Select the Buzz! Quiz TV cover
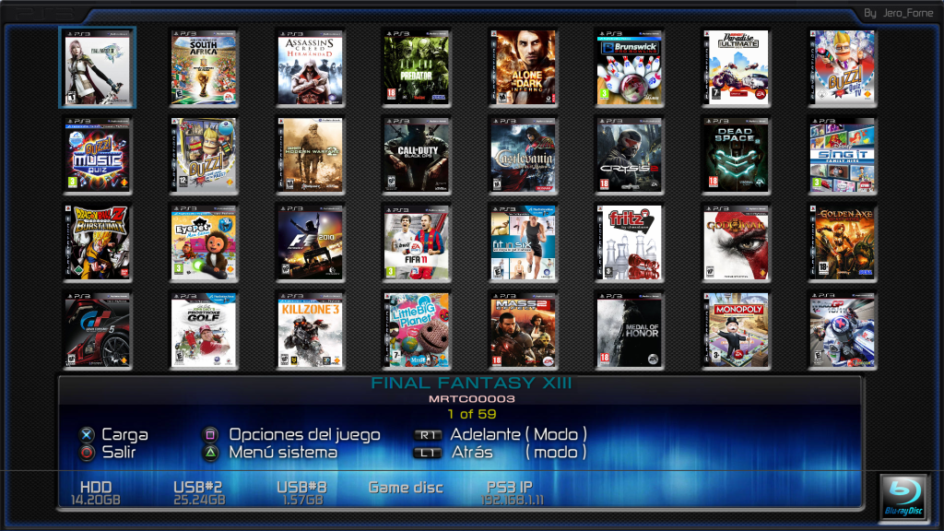Image resolution: width=944 pixels, height=531 pixels. [843, 67]
